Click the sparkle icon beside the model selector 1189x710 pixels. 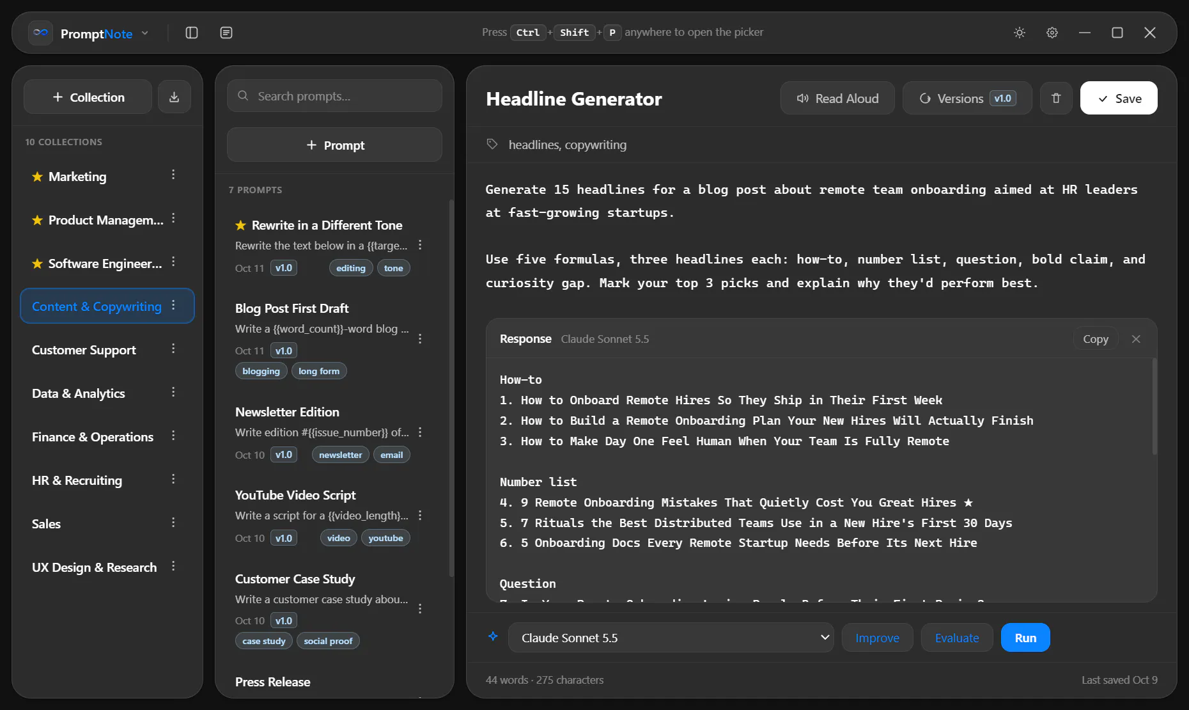(x=493, y=636)
